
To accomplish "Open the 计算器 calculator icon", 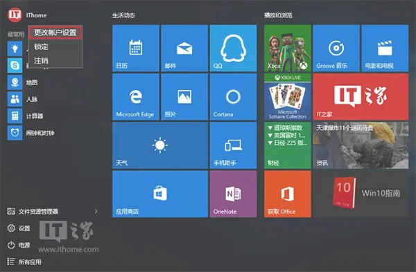I will click(x=15, y=116).
